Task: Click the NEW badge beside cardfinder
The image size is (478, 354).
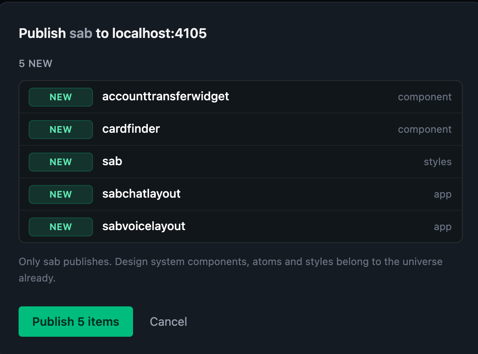Action: pos(61,129)
